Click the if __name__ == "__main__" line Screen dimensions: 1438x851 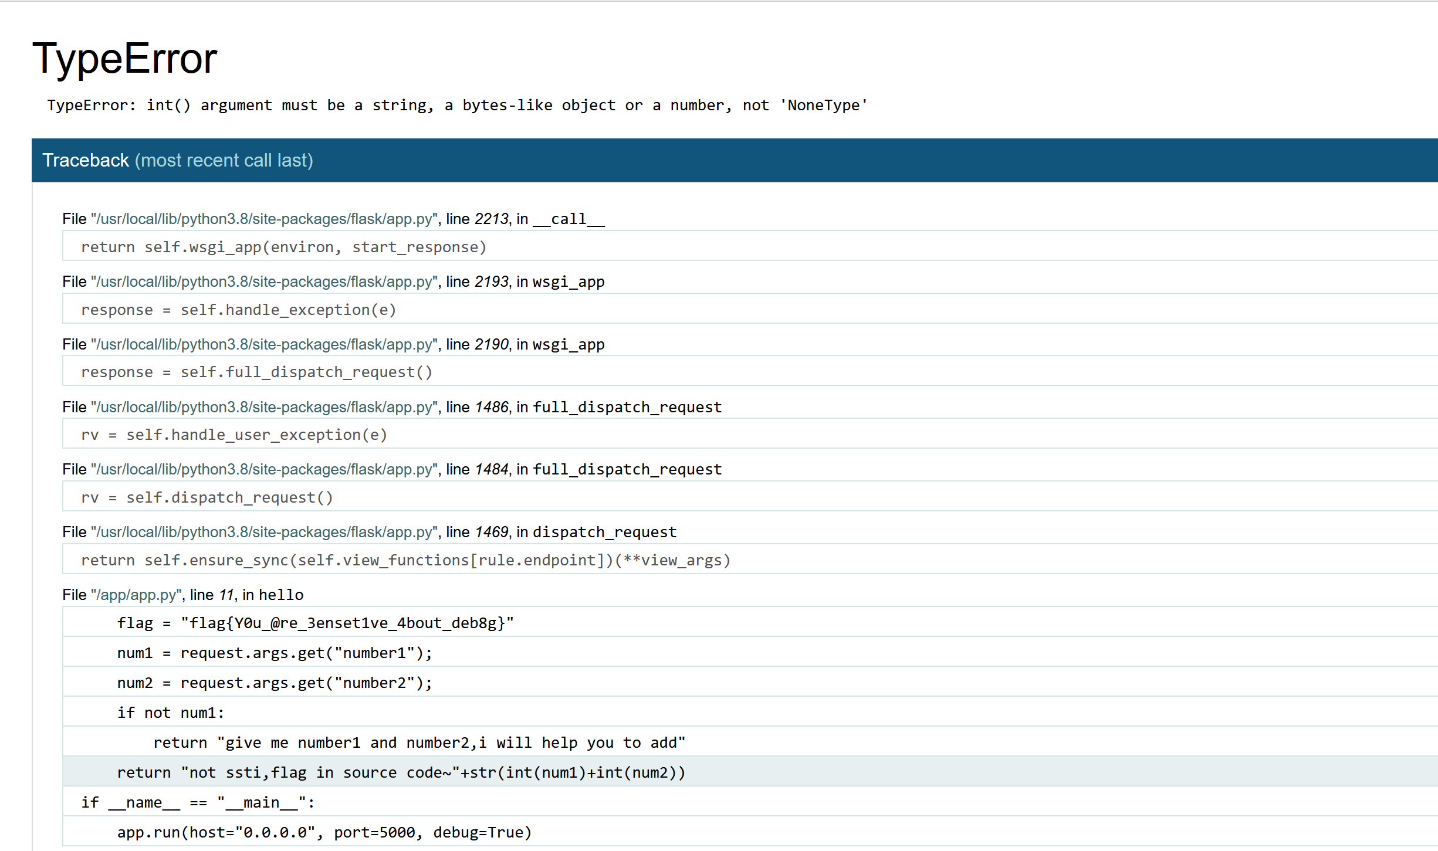[750, 802]
